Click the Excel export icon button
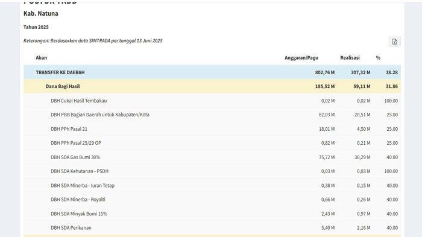The image size is (422, 237). coord(394,42)
